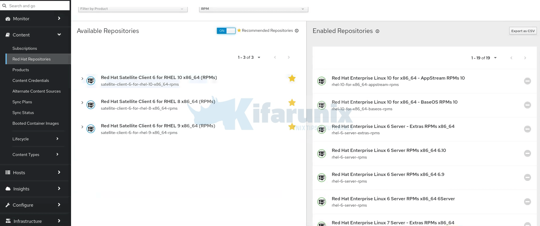Click repo icon for RHEL 6 Server RPMs 6.10
This screenshot has height=226, width=540.
(x=322, y=153)
